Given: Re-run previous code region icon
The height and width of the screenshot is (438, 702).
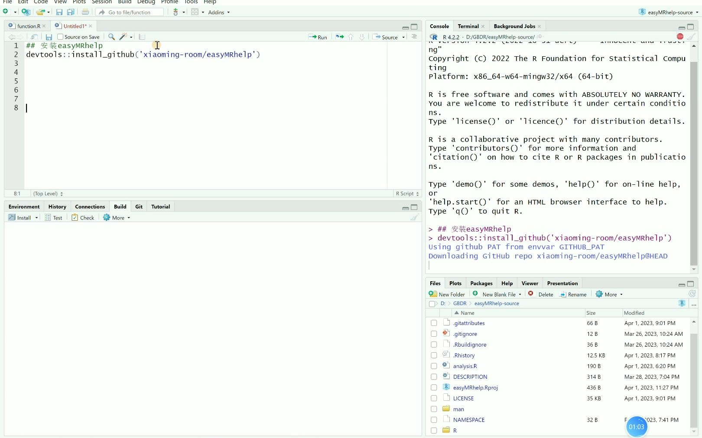Looking at the screenshot, I should [x=340, y=37].
